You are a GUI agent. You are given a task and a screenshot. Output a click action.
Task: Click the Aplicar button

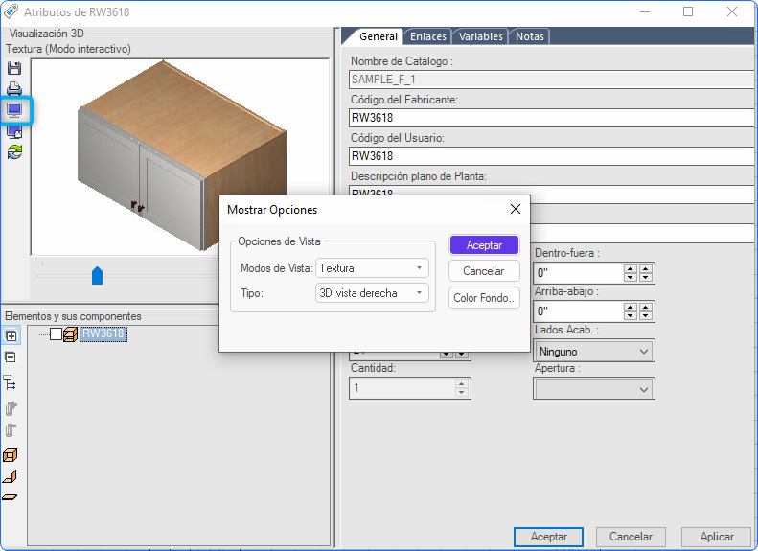(x=717, y=537)
